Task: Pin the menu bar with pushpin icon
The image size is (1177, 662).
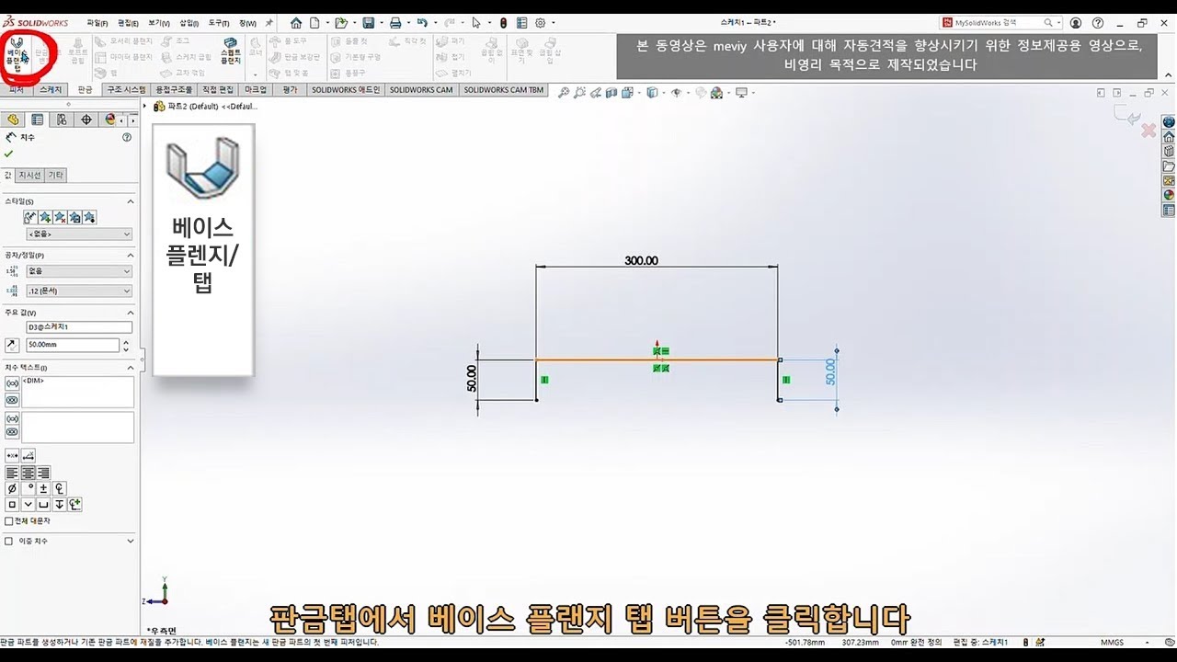Action: [268, 23]
